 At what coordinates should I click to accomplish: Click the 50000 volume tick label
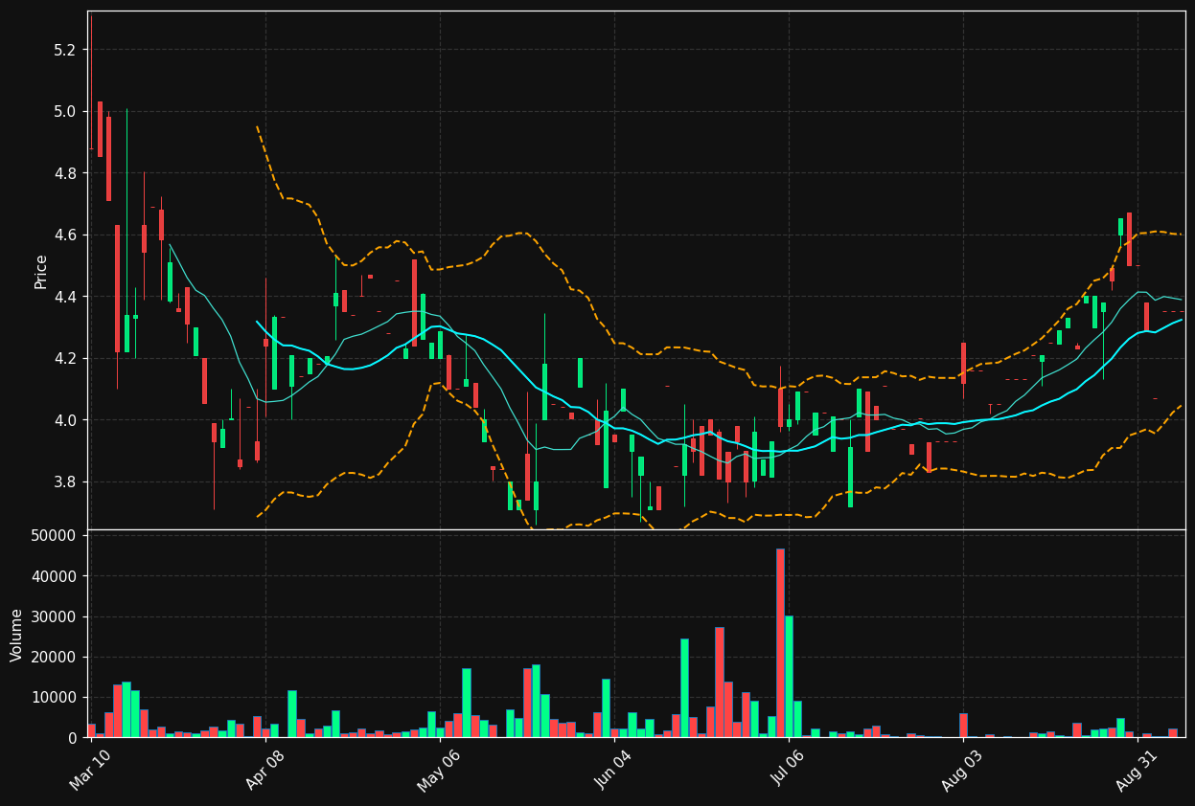(x=54, y=535)
